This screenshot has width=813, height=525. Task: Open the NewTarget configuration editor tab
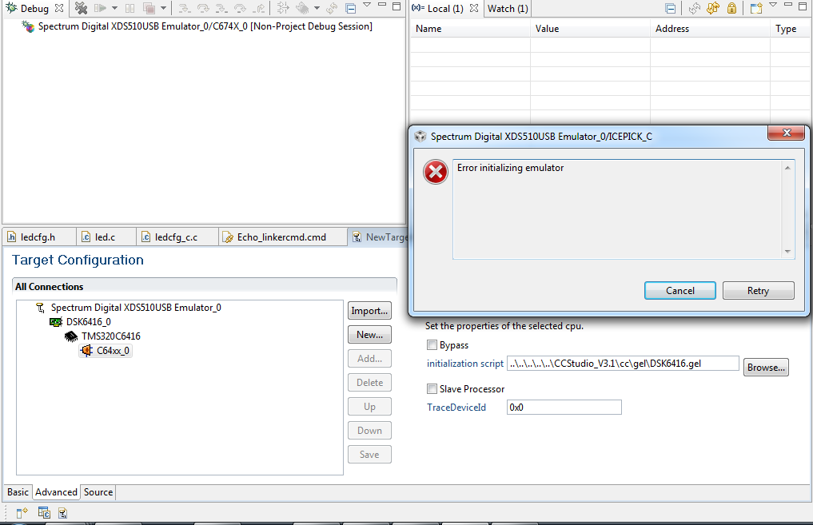pyautogui.click(x=380, y=237)
